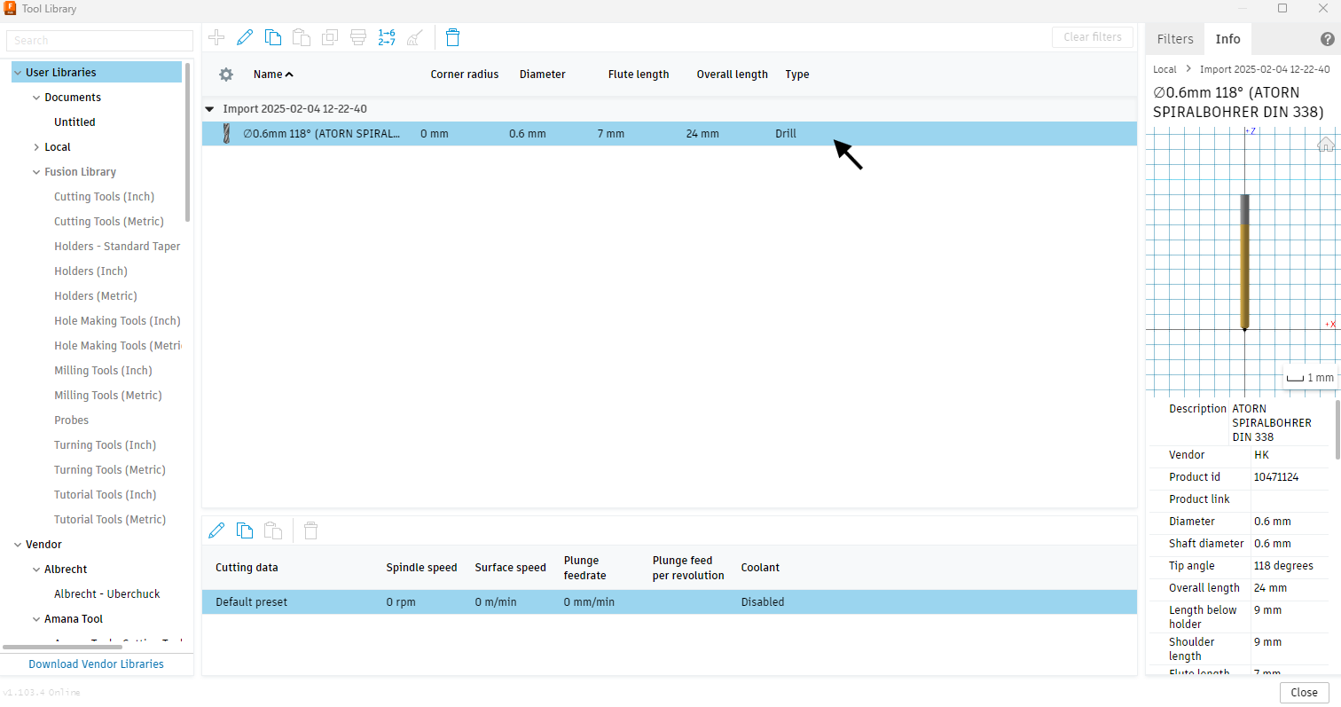Click the Info panel vertical scrollbar
Viewport: 1341px width, 707px height.
coord(1337,429)
